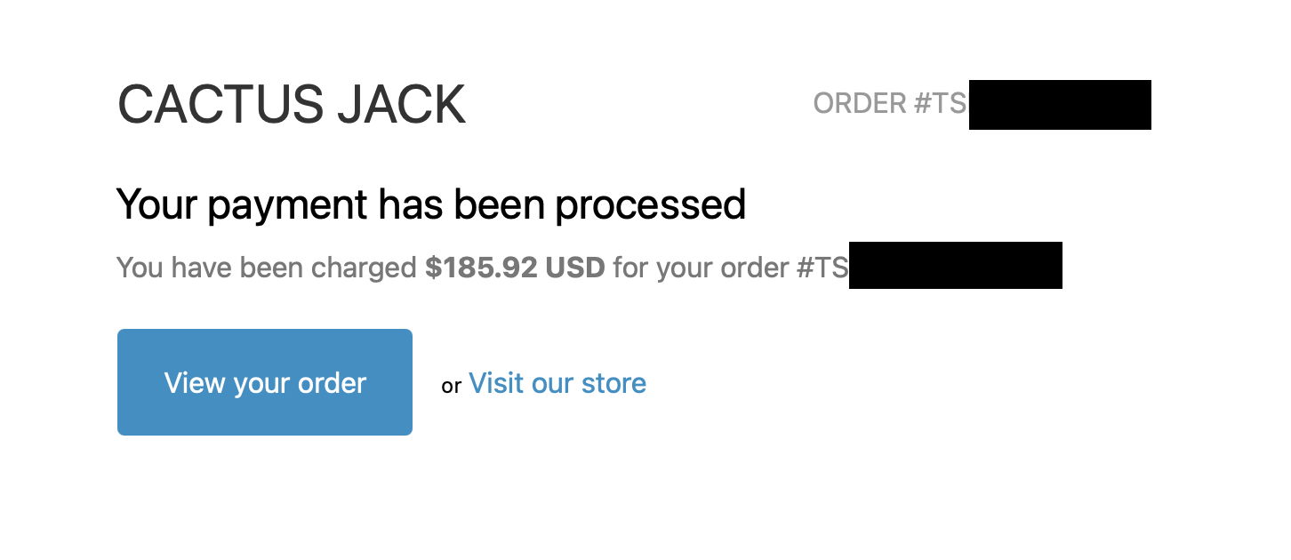Click the word store in the blue link
Image resolution: width=1291 pixels, height=560 pixels.
pyautogui.click(x=613, y=383)
